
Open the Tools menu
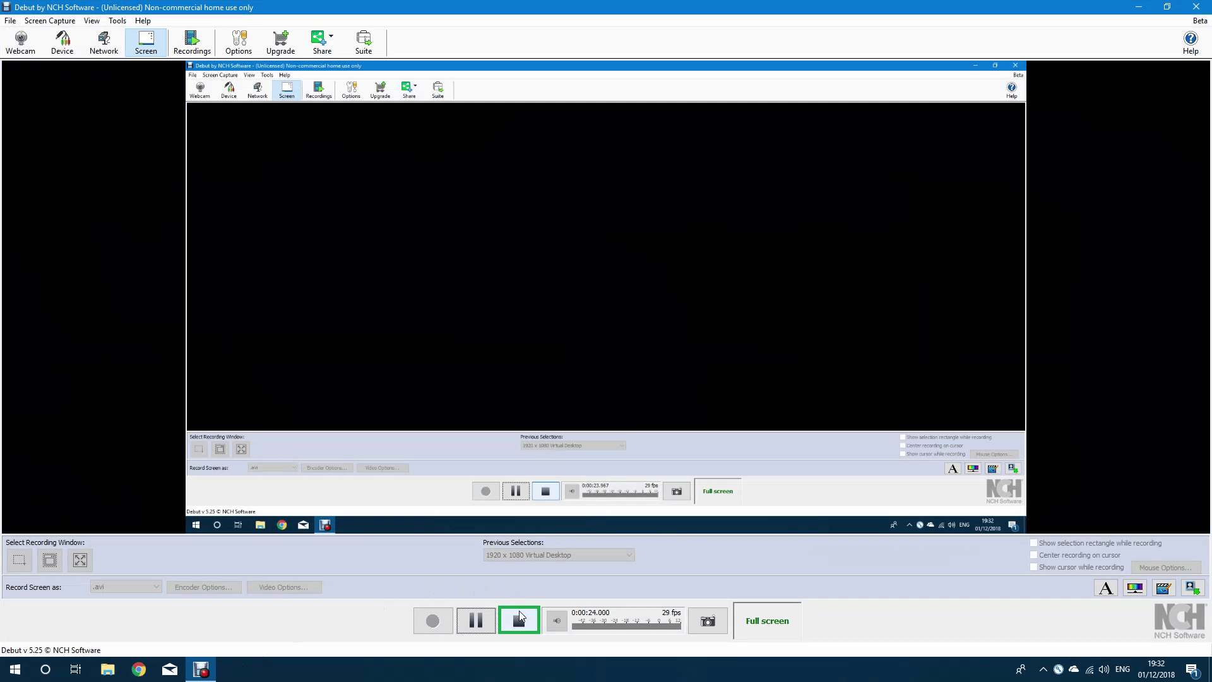point(117,21)
